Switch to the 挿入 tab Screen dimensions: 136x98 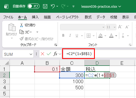[x=35, y=17]
